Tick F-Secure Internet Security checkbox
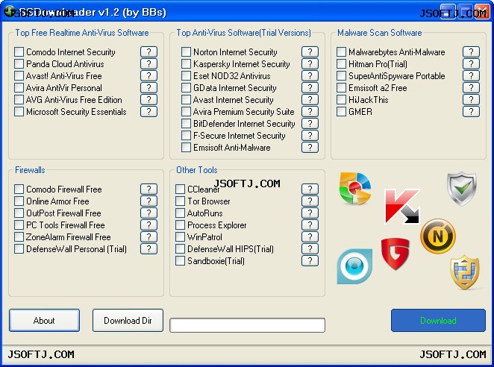Image resolution: width=494 pixels, height=367 pixels. click(x=187, y=136)
